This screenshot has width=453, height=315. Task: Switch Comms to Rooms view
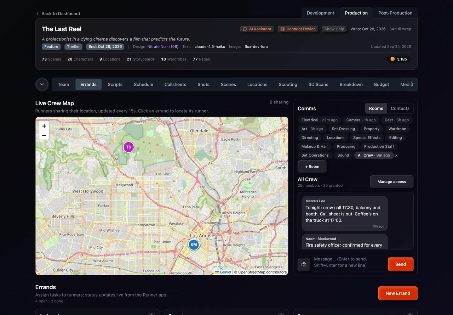click(x=376, y=108)
